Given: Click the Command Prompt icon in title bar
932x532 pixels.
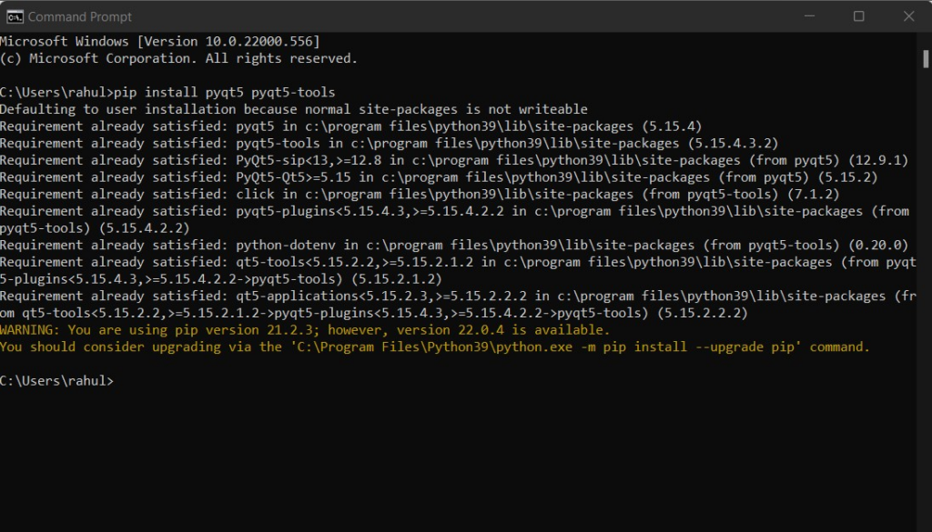Looking at the screenshot, I should (x=15, y=16).
